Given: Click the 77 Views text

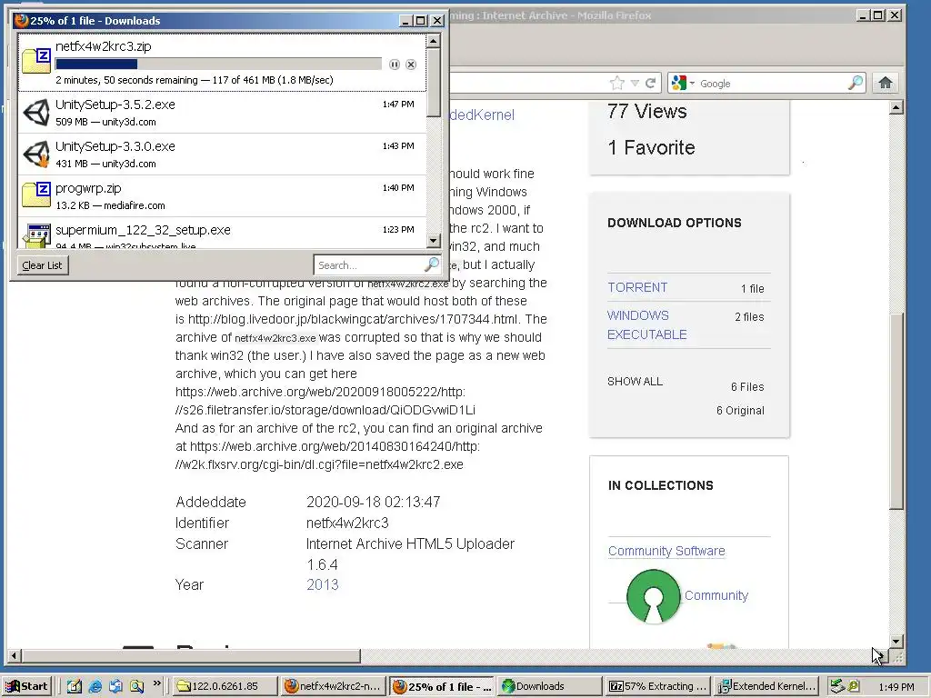Looking at the screenshot, I should (647, 111).
